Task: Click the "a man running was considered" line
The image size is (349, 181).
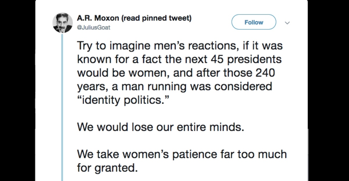Action: coord(174,86)
